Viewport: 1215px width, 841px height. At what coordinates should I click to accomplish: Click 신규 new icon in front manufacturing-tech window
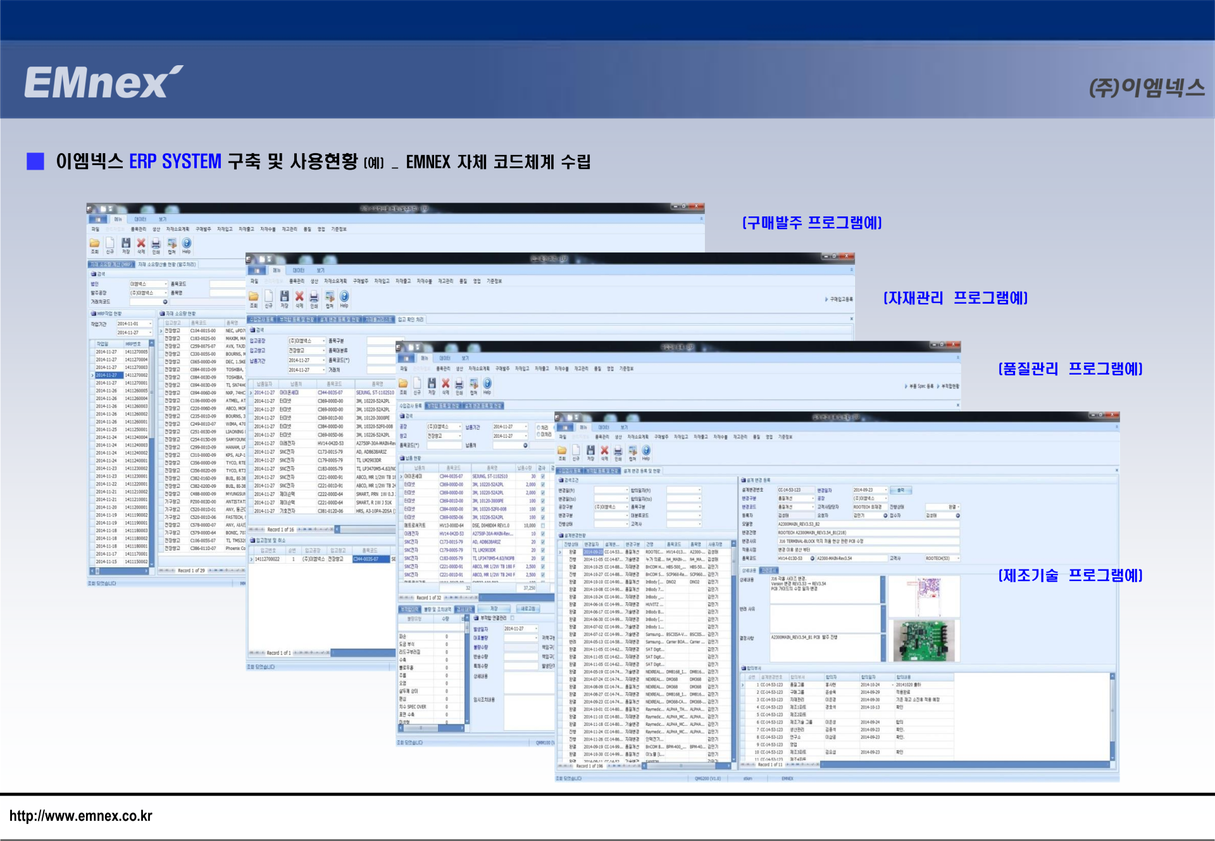pyautogui.click(x=576, y=450)
